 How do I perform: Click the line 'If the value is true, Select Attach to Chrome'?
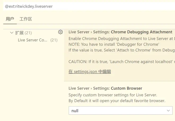pyautogui.click(x=122, y=50)
